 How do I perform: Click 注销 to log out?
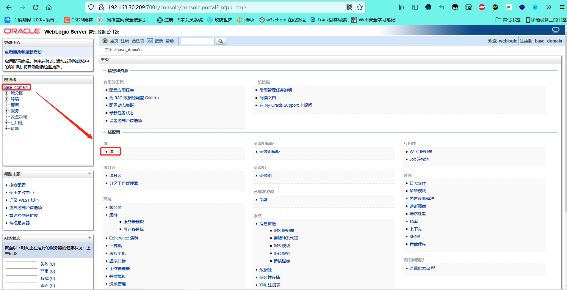(x=125, y=41)
